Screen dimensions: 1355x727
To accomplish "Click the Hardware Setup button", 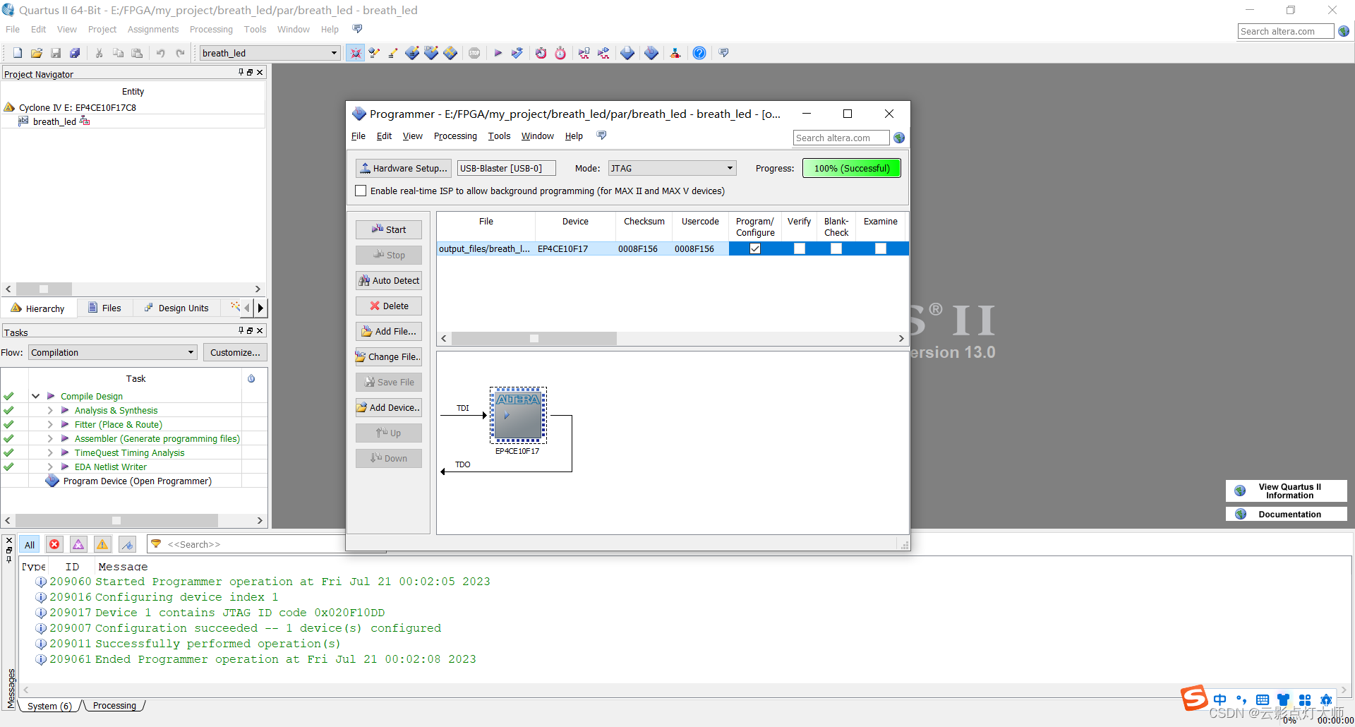I will click(404, 168).
